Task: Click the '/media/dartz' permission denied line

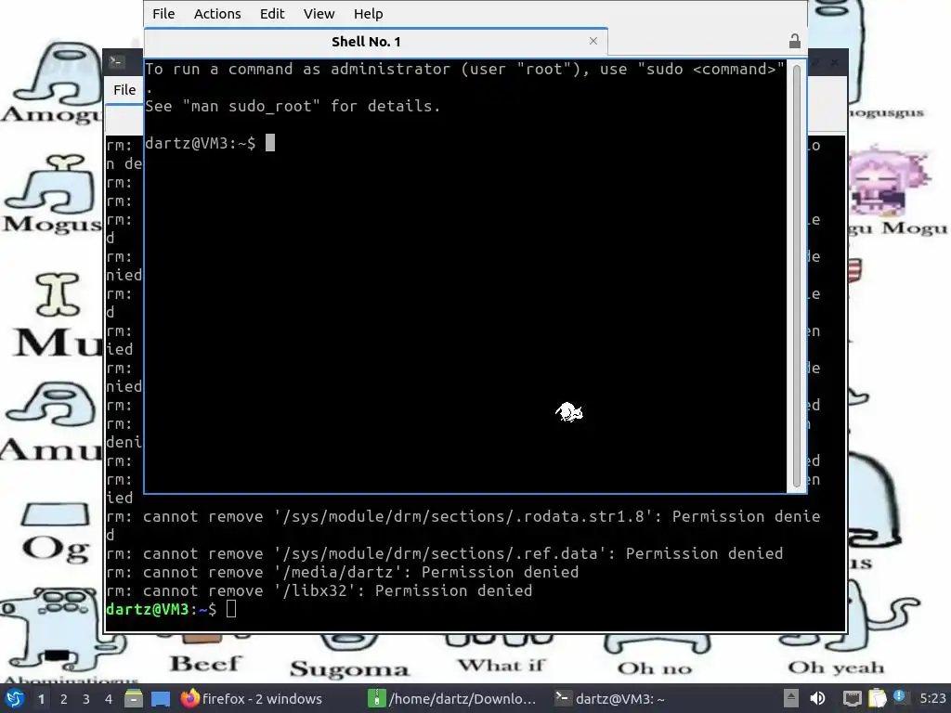Action: point(342,572)
